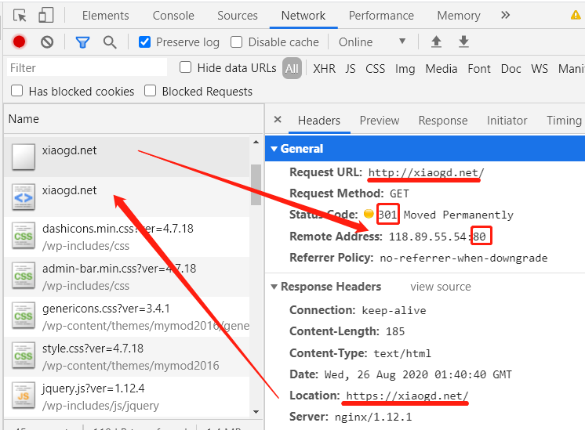Open the Sources tab
This screenshot has height=430, width=585.
tap(238, 16)
